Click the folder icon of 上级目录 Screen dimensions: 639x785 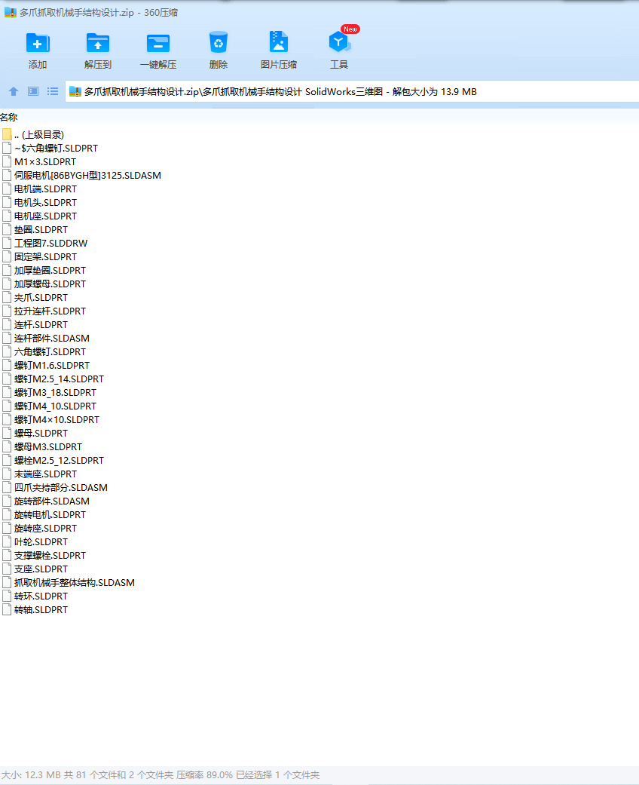point(7,134)
